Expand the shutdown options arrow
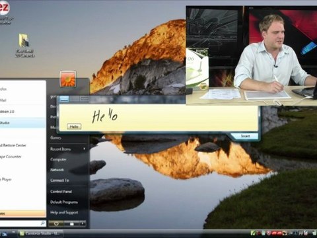 (x=83, y=223)
